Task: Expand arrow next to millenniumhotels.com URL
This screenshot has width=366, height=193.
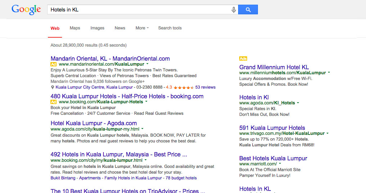Action: point(329,72)
